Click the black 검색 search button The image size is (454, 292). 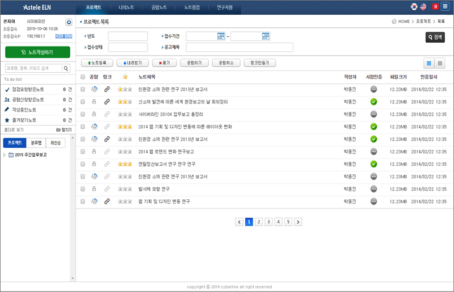435,37
